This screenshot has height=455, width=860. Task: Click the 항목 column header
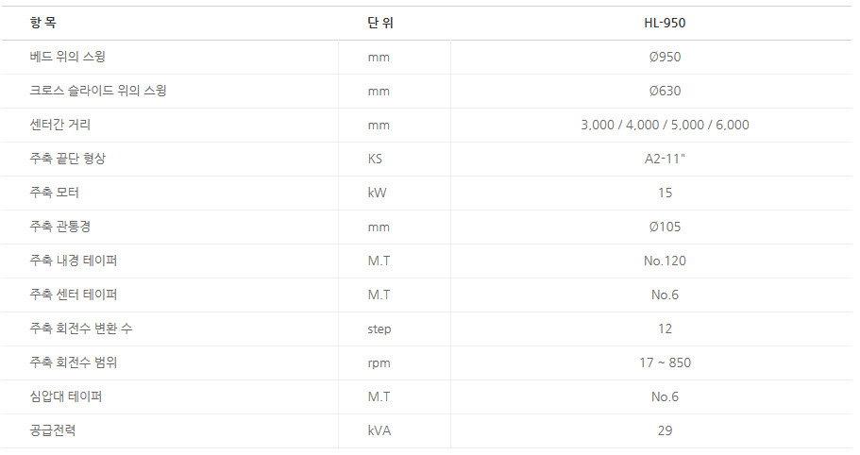[x=42, y=23]
